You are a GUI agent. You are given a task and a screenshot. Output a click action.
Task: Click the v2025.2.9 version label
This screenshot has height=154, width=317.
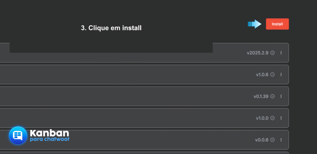coord(257,53)
